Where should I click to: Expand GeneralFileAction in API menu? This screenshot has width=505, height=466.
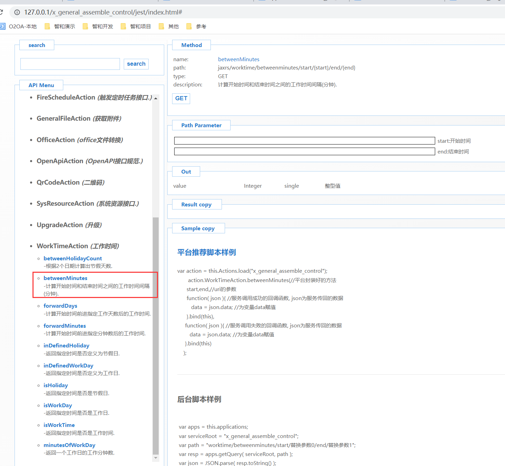pyautogui.click(x=79, y=119)
